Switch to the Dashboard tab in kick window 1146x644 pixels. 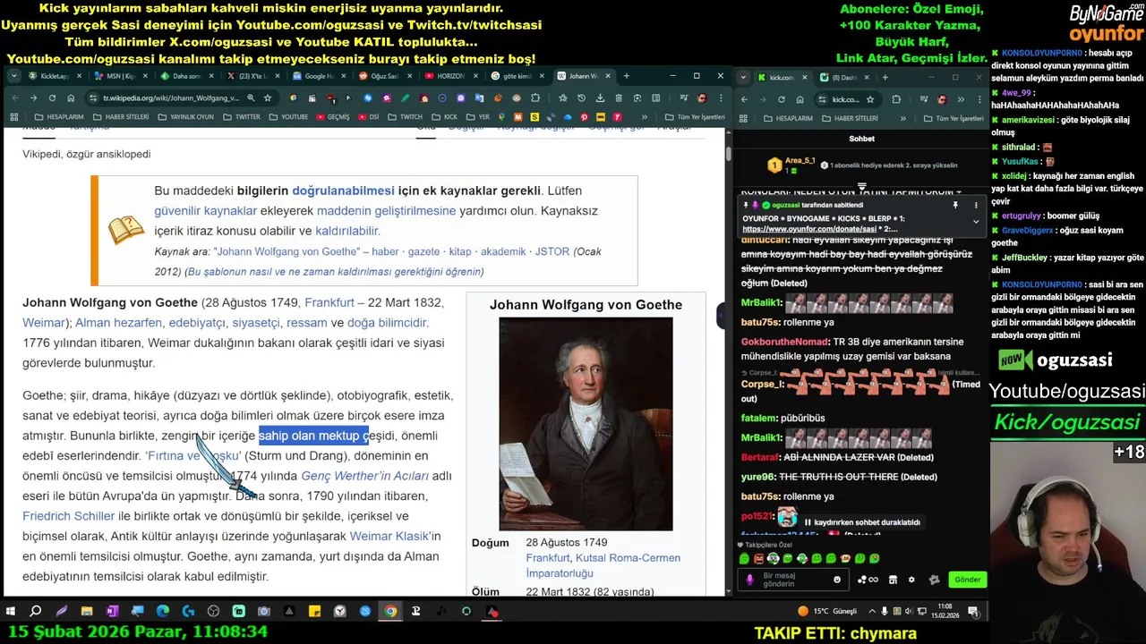(844, 77)
